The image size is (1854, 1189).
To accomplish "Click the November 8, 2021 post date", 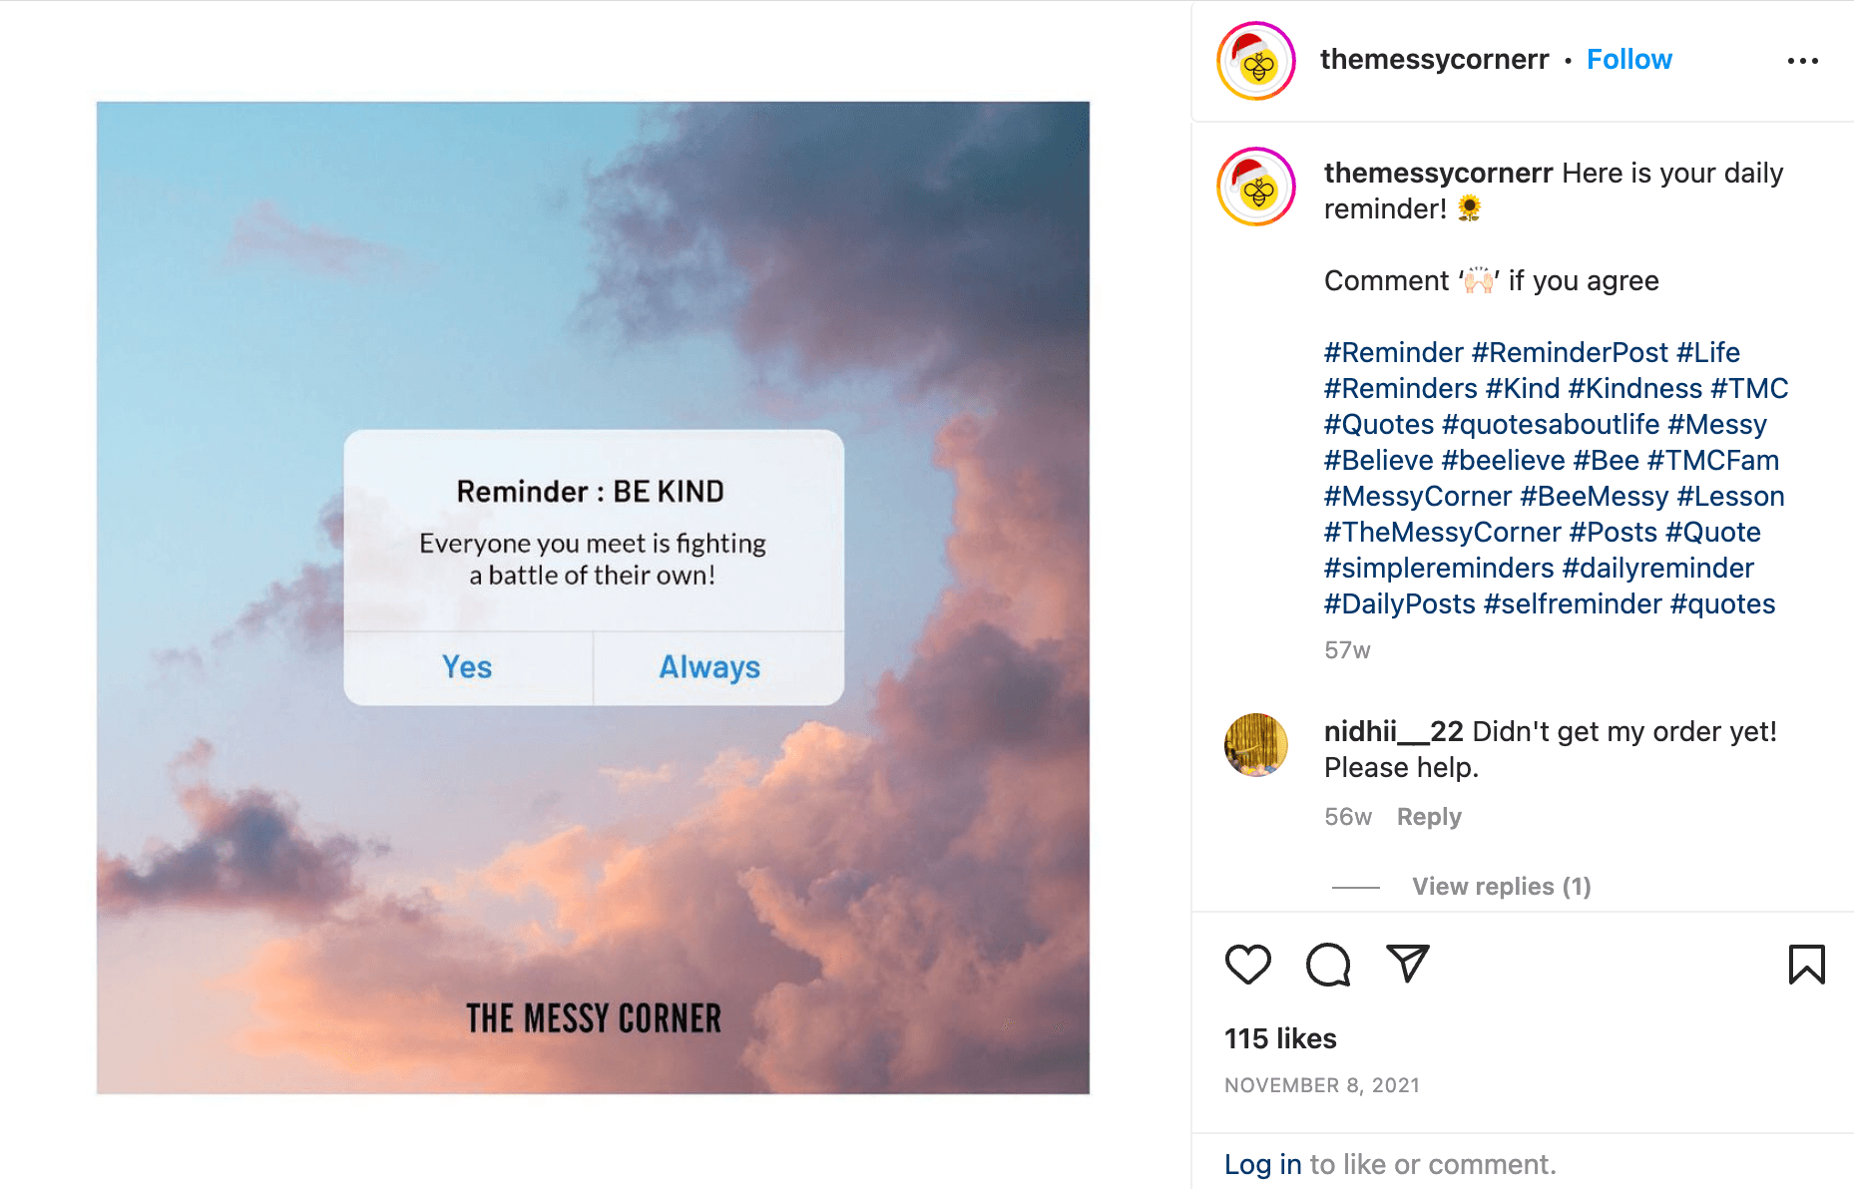I will click(1321, 1085).
